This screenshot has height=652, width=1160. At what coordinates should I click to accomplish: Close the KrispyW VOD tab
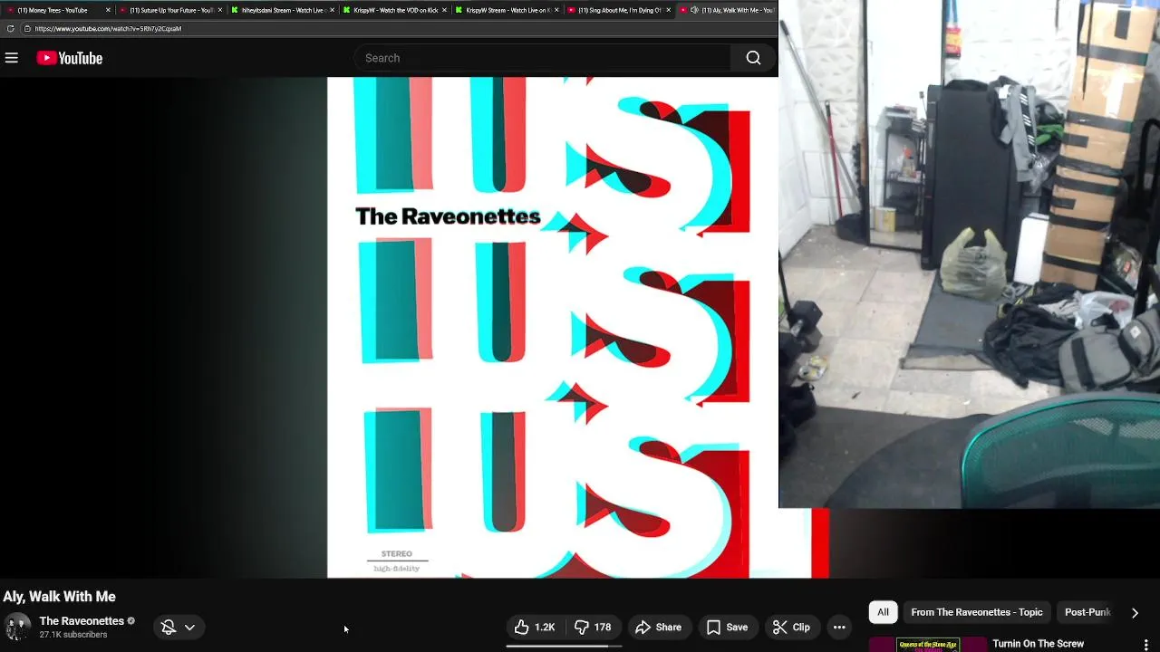click(x=444, y=10)
